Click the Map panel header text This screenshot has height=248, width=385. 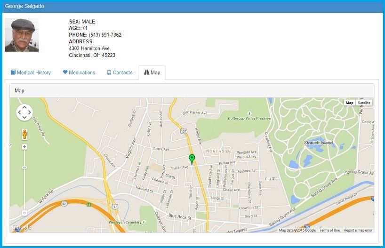[x=19, y=91]
